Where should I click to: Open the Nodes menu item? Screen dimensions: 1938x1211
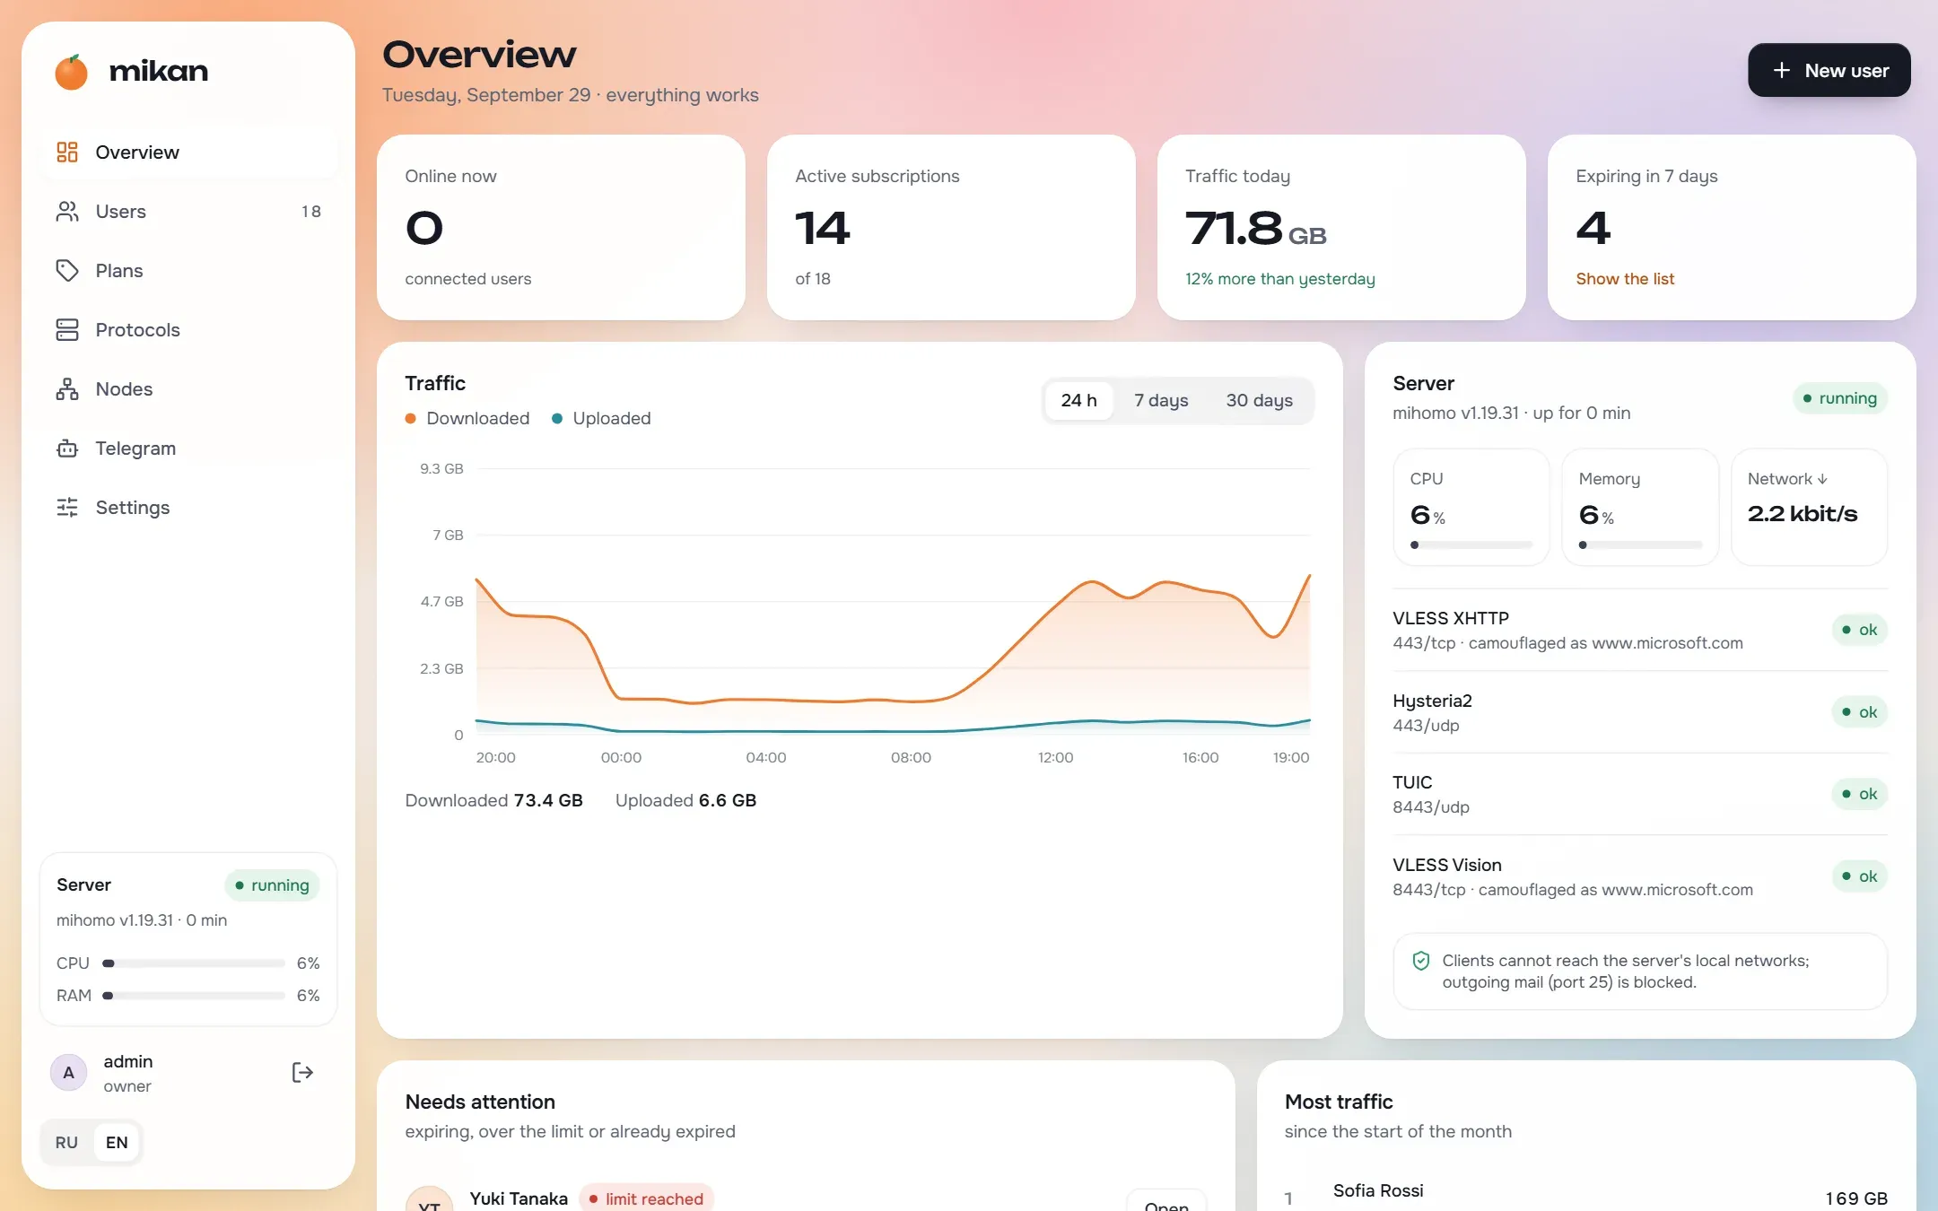(x=188, y=388)
